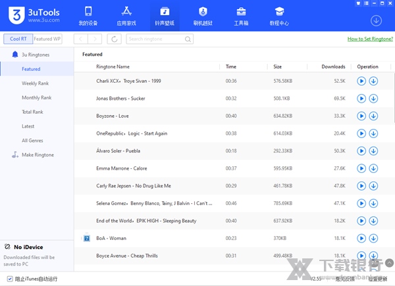
Task: Select Featured in the sidebar
Action: coord(37,69)
